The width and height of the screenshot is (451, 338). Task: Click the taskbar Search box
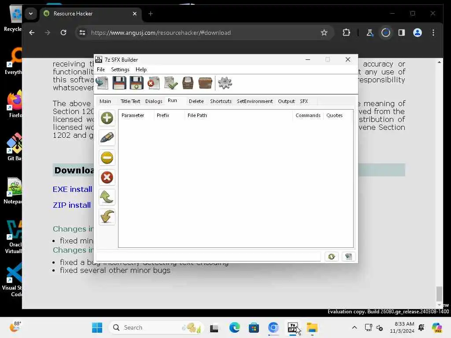click(x=156, y=327)
